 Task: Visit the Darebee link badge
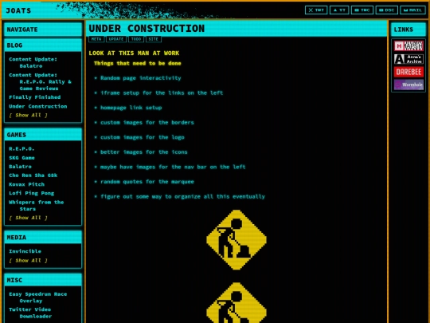(408, 72)
